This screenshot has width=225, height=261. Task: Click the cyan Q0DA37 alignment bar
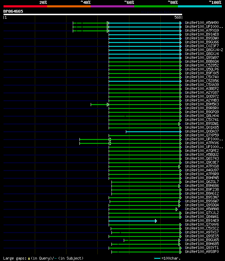[154, 132]
